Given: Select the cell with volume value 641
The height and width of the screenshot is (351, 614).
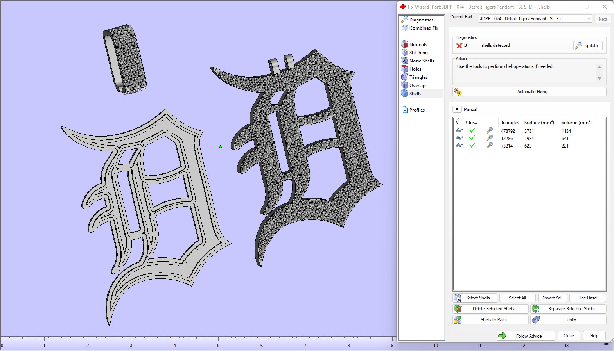Looking at the screenshot, I should tap(565, 139).
